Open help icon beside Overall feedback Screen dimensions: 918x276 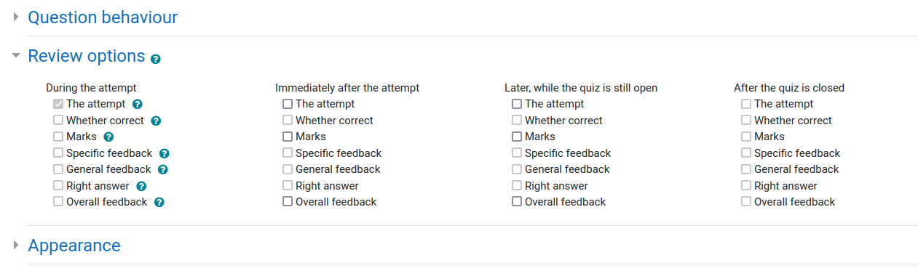159,203
